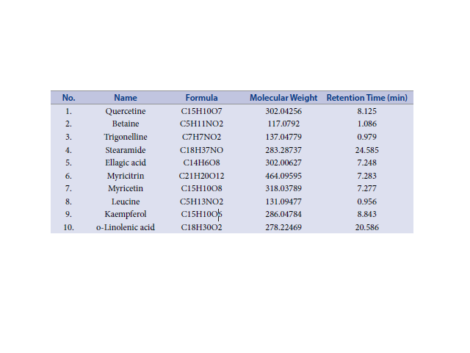Click the Molecular Weight column header
The width and height of the screenshot is (470, 353).
pos(283,98)
